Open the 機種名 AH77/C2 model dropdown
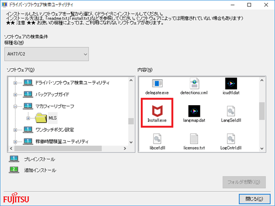 pos(46,54)
